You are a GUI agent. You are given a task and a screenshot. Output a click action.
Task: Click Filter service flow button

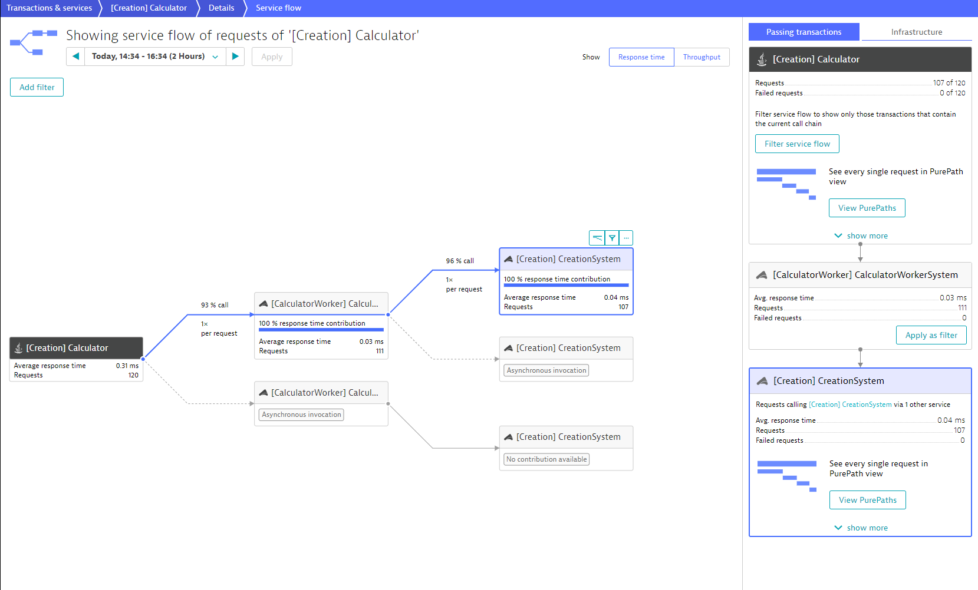click(x=797, y=144)
